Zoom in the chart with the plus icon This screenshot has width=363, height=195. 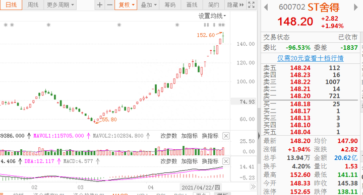pyautogui.click(x=100, y=5)
